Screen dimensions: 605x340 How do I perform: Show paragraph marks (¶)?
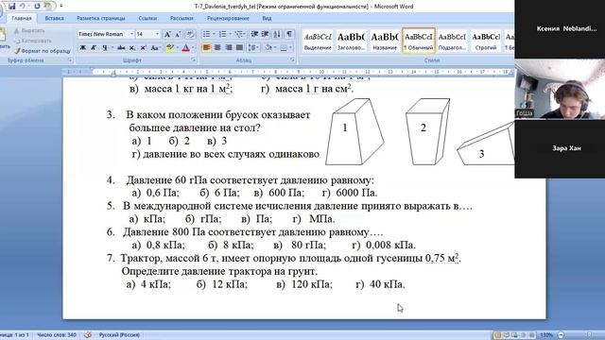(289, 34)
